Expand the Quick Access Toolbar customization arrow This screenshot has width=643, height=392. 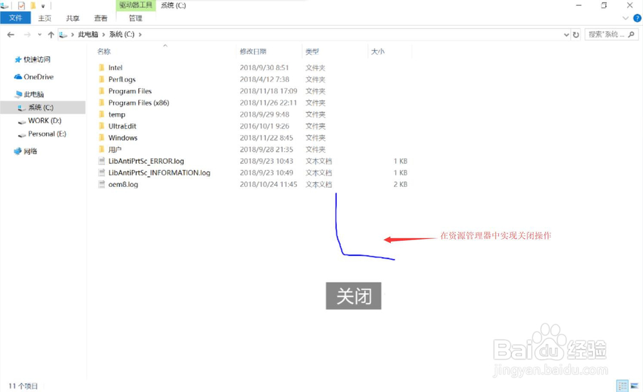tap(42, 6)
